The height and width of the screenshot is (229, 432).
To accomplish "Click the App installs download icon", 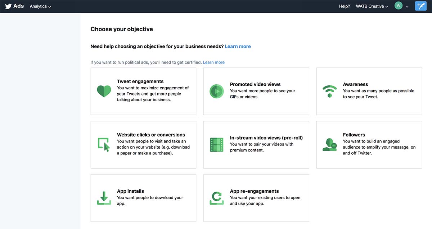I will (x=104, y=198).
